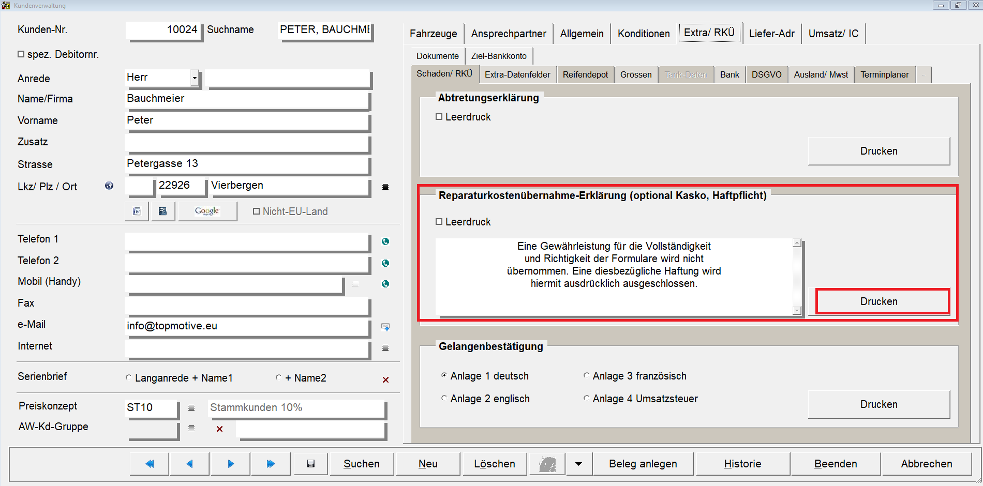Open the list icon next to Vierbergen
Screen dimensions: 983x486
[385, 187]
